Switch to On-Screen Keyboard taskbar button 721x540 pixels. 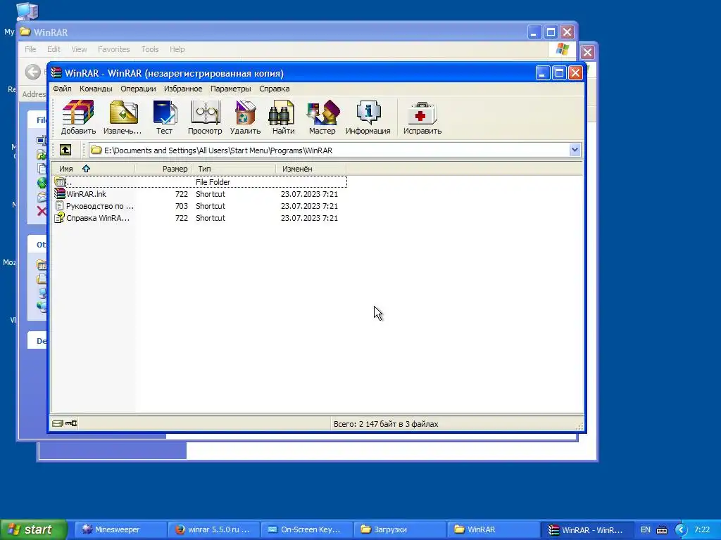click(307, 529)
